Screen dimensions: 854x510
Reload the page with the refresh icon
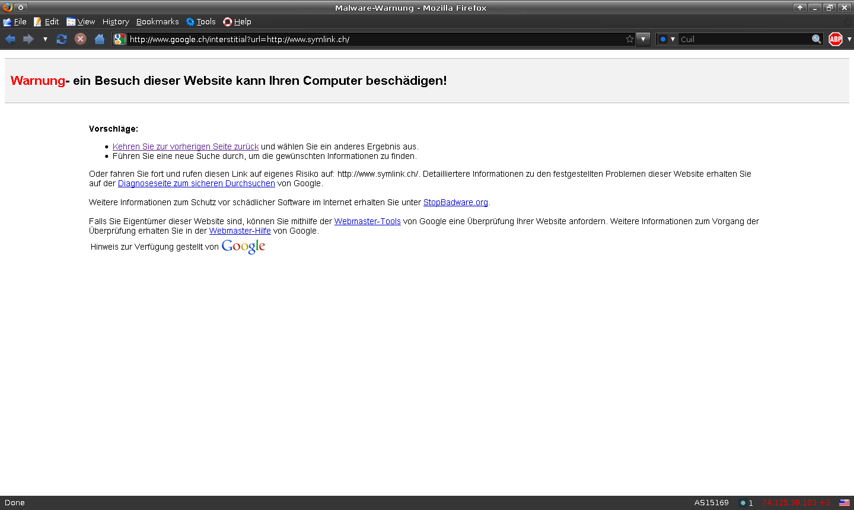(62, 39)
